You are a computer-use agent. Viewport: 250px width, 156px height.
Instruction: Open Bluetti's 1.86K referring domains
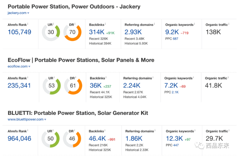[x=134, y=139]
